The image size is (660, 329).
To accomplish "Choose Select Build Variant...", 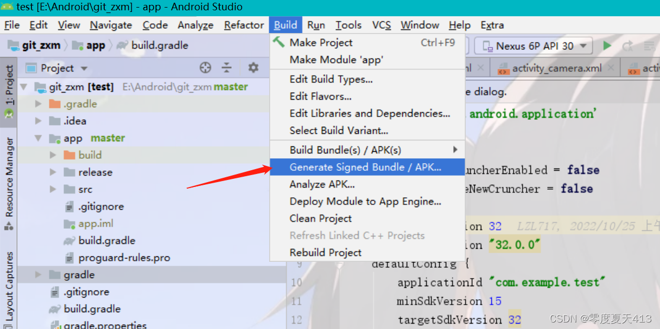I will click(x=367, y=131).
